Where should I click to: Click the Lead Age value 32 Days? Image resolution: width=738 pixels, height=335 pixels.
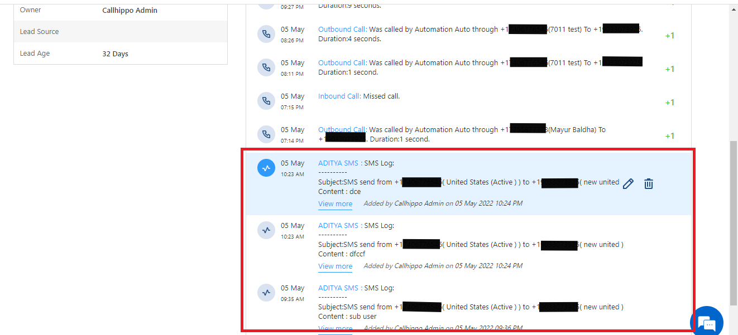pos(115,54)
